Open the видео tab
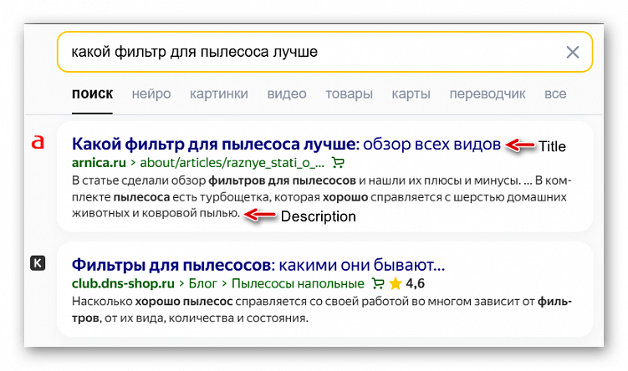 coord(287,94)
